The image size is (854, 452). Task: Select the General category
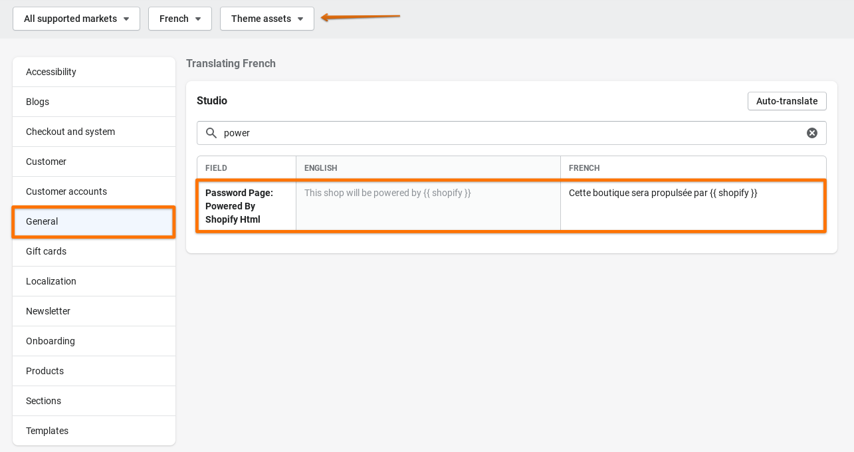click(94, 221)
